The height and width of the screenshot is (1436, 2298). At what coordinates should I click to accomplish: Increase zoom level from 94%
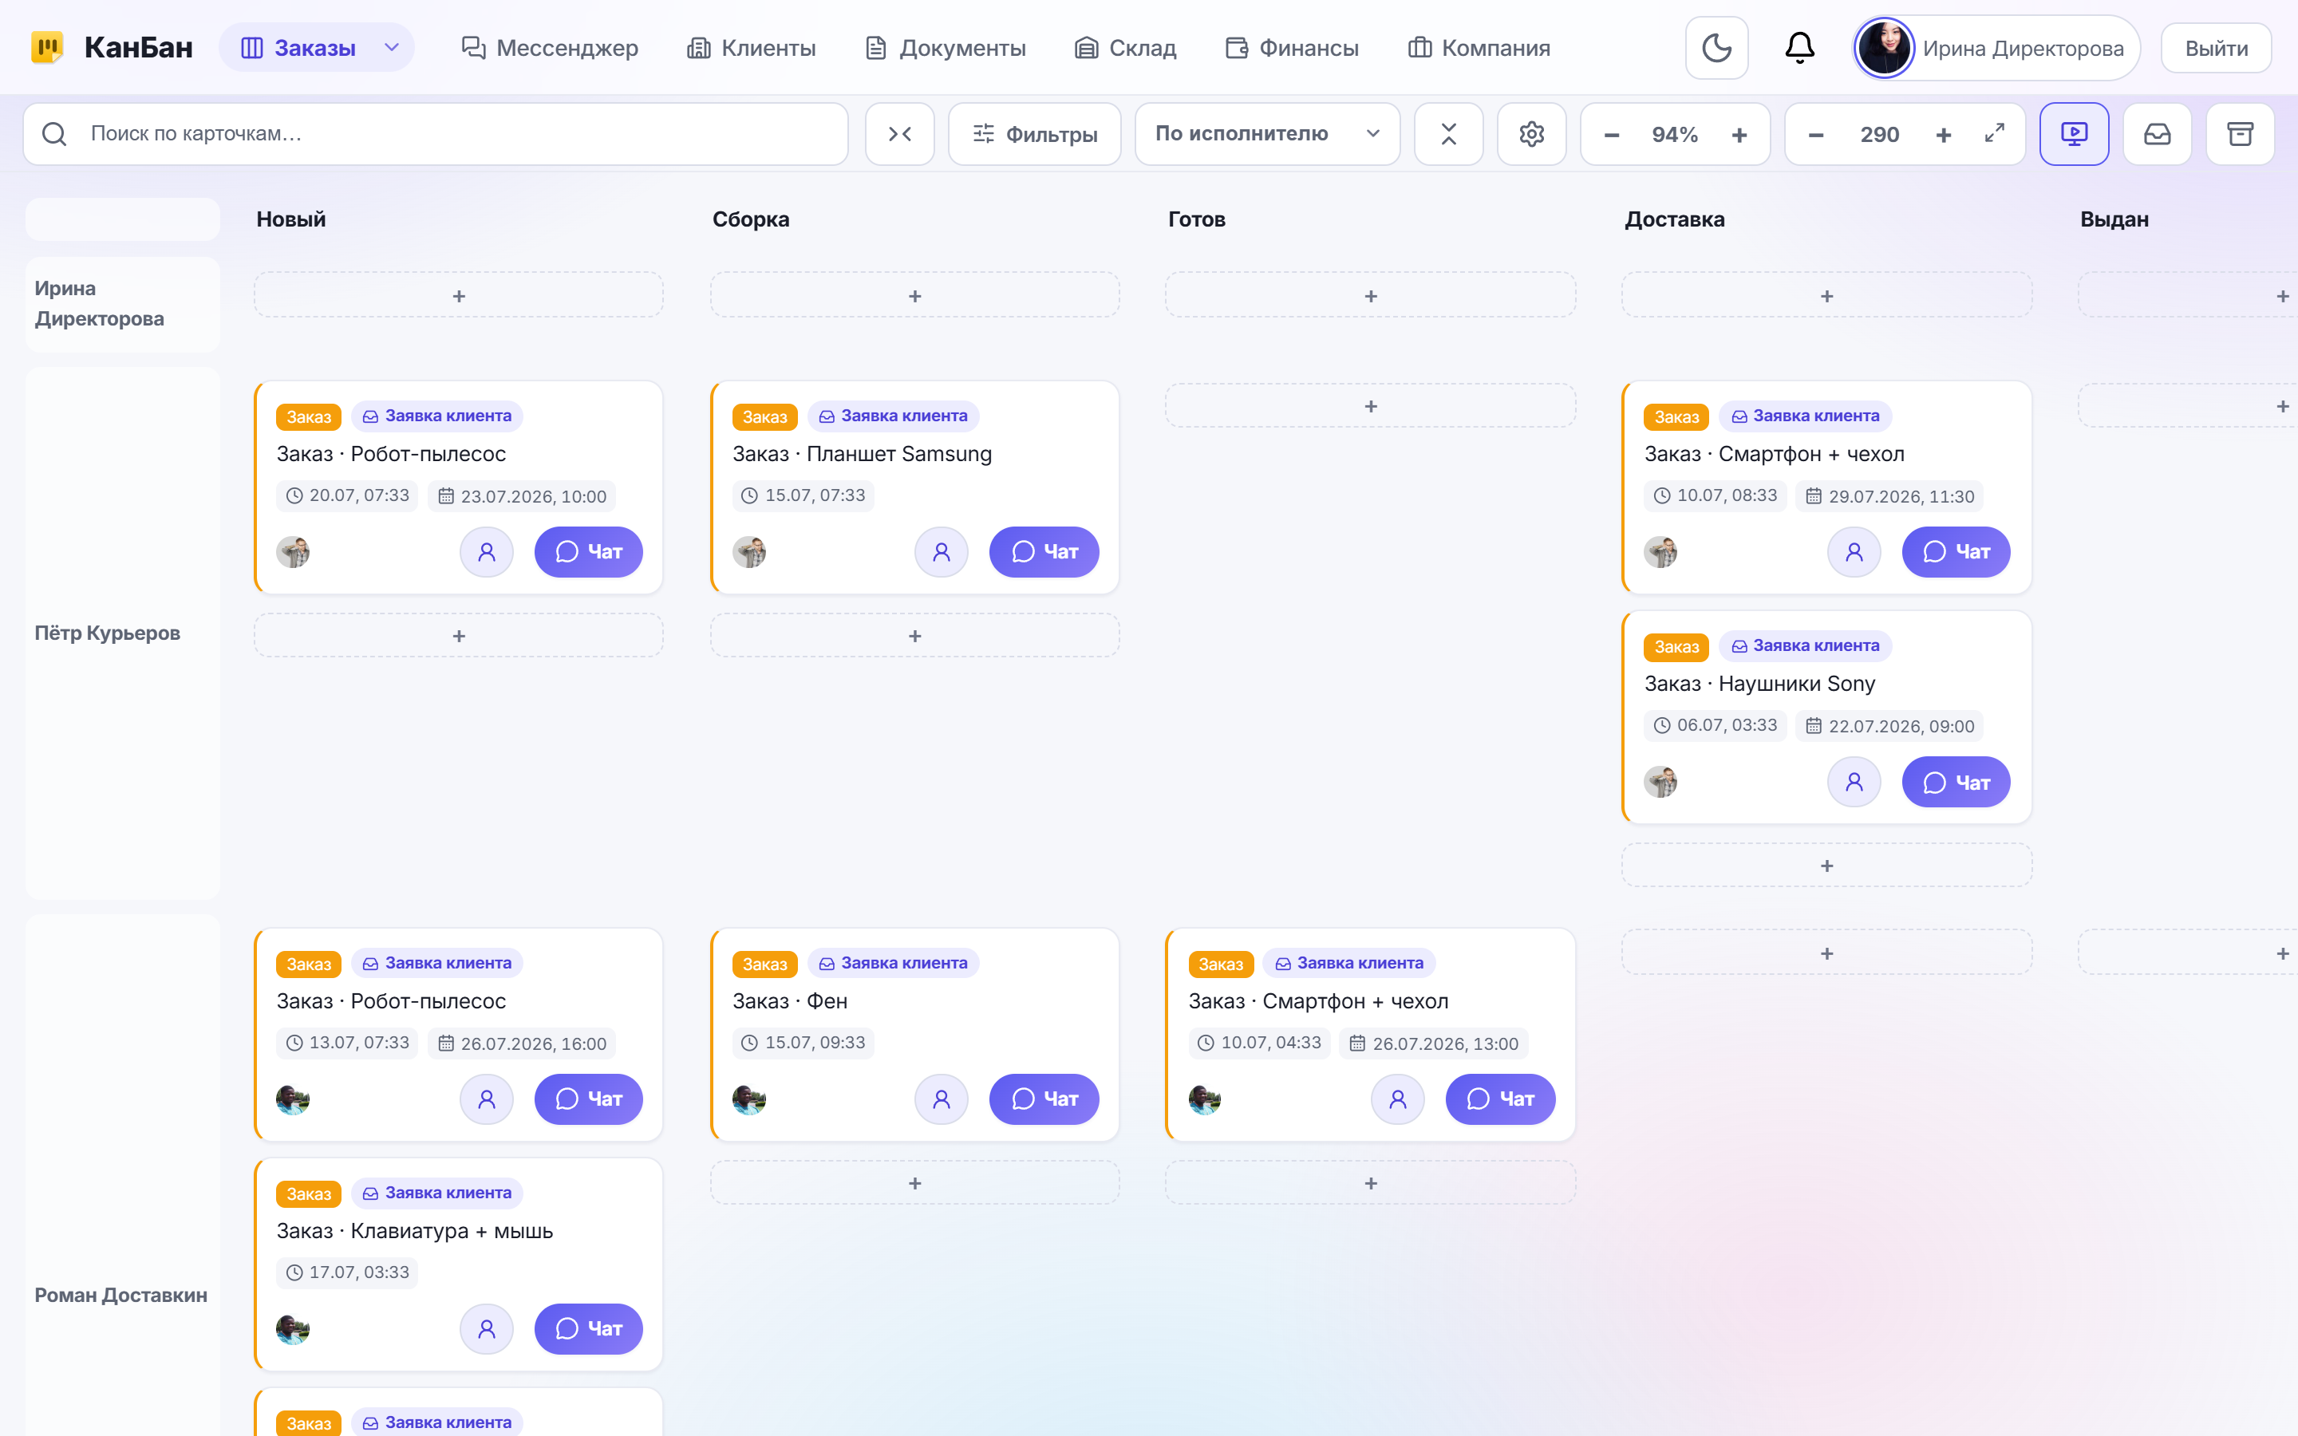[x=1739, y=135]
